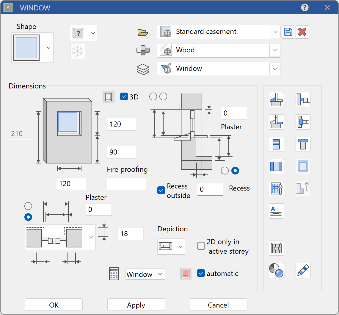Click the greyed-out wall-and-wrench icon
Viewport: 339px width, 315px height.
303,188
